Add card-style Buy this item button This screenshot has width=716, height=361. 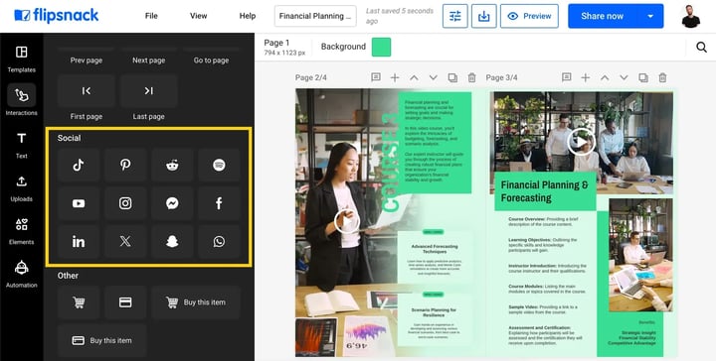click(101, 340)
